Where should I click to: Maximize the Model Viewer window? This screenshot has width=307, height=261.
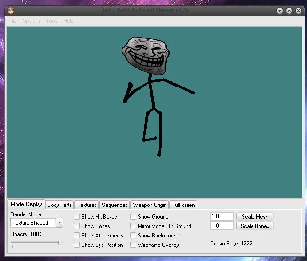289,10
